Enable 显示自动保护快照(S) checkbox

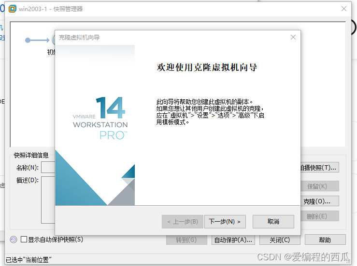pos(24,239)
